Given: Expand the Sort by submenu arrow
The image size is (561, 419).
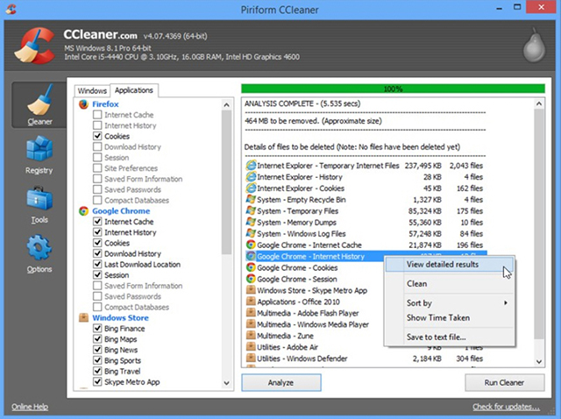Looking at the screenshot, I should click(506, 303).
